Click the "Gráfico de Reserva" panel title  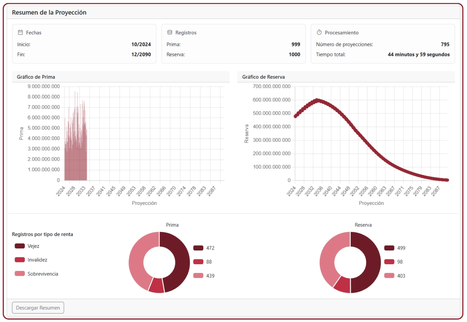[x=264, y=77]
